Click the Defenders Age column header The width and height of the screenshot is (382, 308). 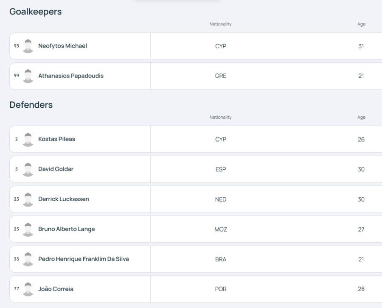click(x=361, y=118)
